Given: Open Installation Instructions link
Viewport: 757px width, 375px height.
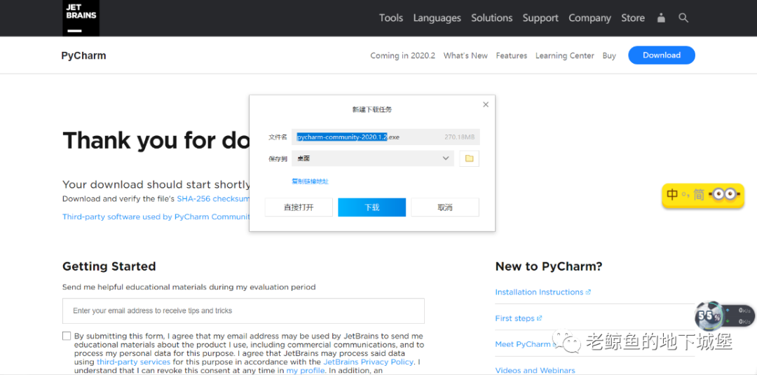Looking at the screenshot, I should coord(543,292).
